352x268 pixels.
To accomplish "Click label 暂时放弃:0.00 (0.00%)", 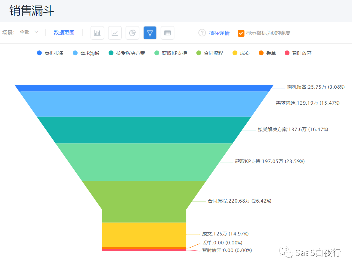I will click(x=227, y=250).
